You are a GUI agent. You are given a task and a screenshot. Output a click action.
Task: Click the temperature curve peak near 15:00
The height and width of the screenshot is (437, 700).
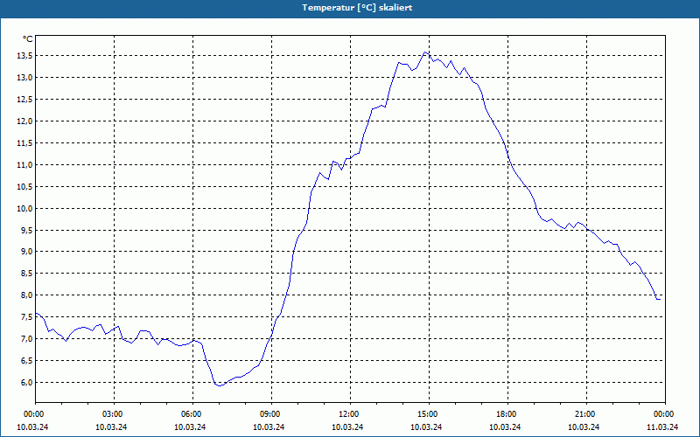coord(425,52)
